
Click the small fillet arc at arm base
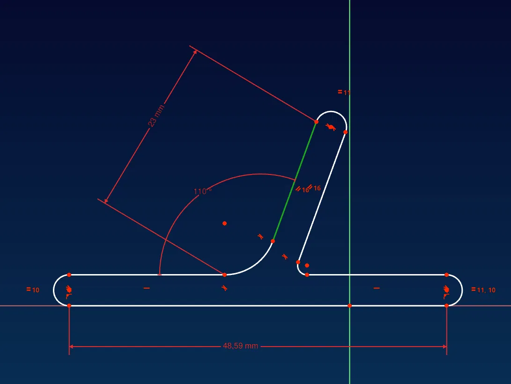point(299,270)
